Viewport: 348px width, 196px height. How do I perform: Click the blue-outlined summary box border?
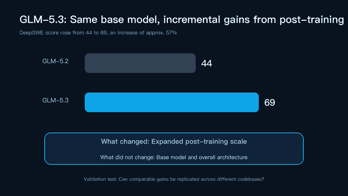[174, 133]
